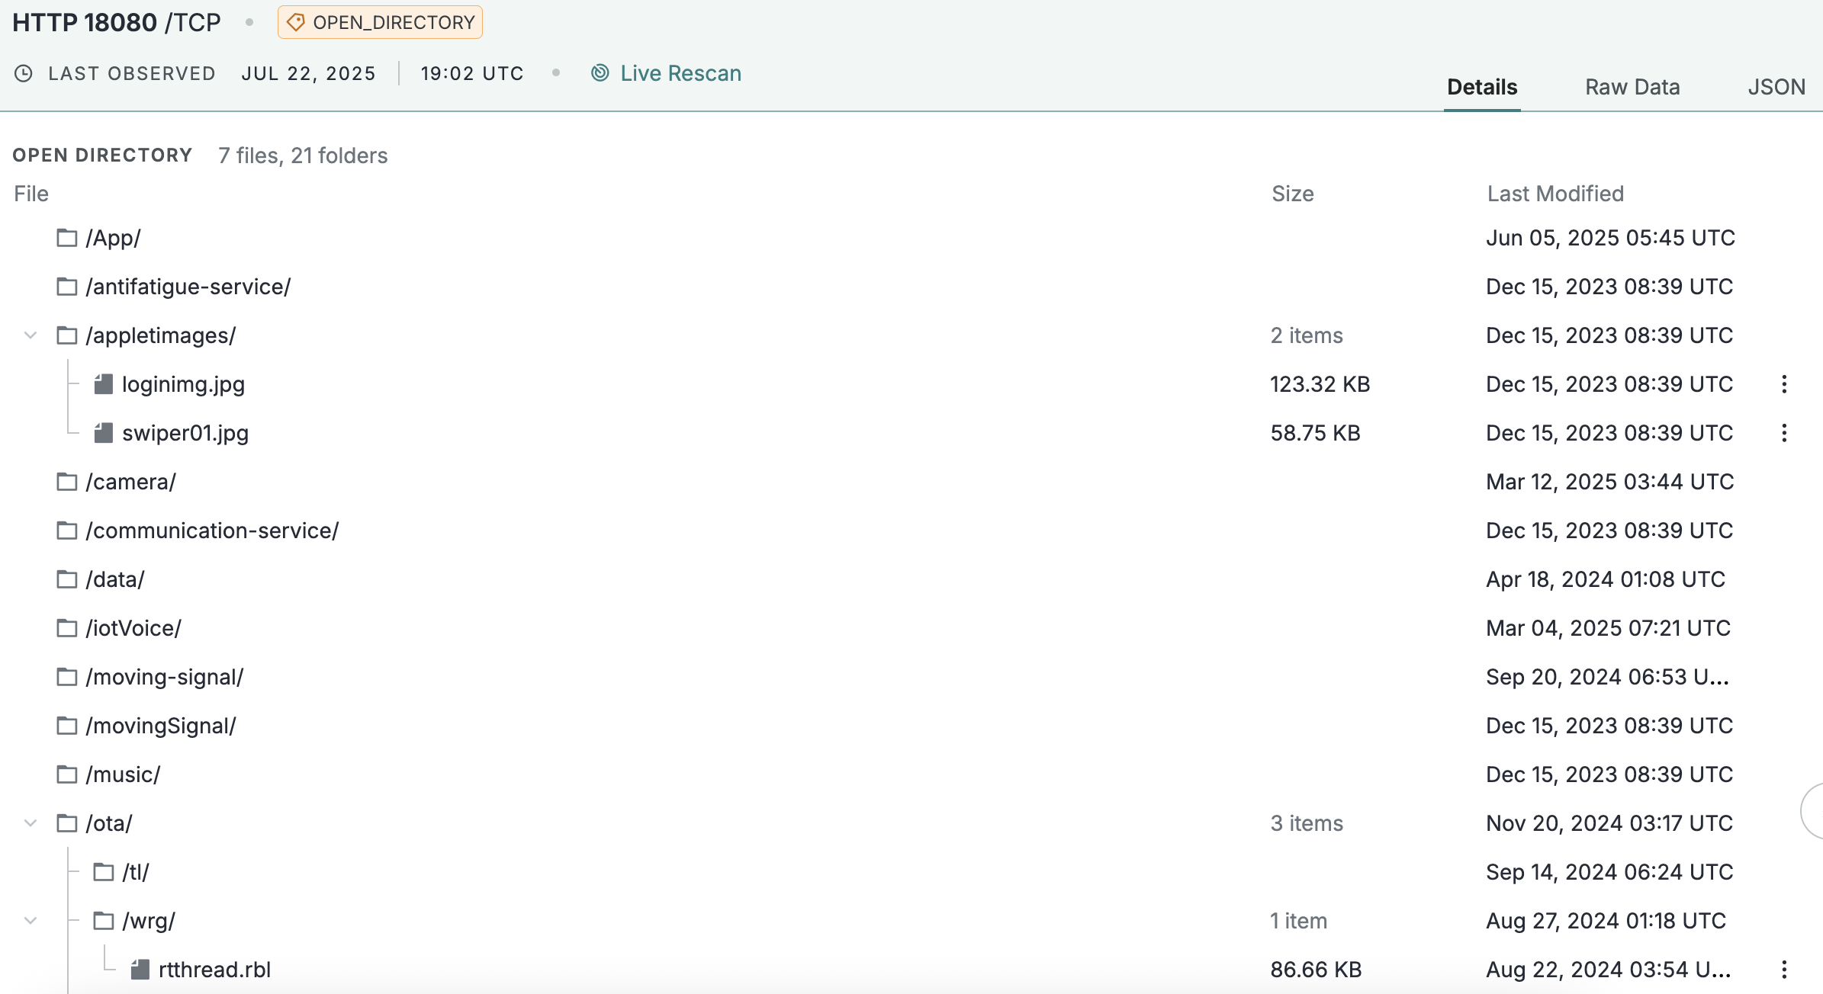This screenshot has height=994, width=1823.
Task: Click the loginimg.jpg file icon
Action: click(x=104, y=384)
